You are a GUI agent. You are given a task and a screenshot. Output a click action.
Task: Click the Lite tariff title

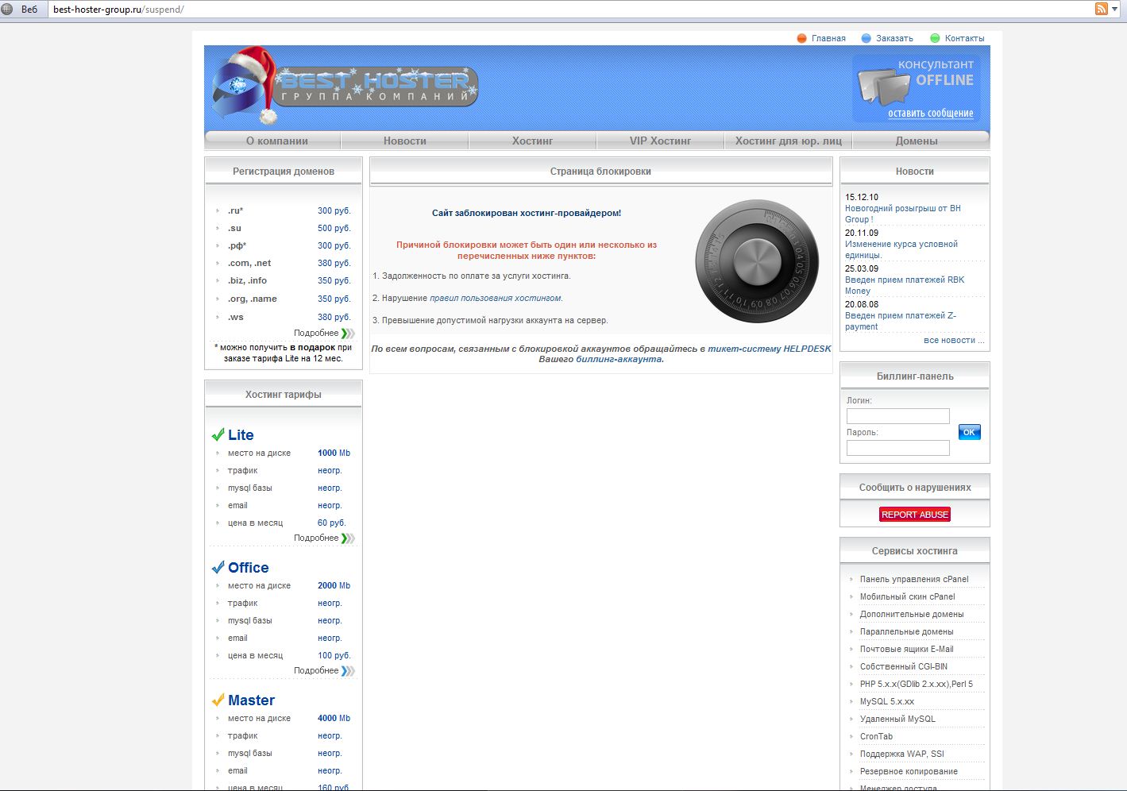coord(241,435)
